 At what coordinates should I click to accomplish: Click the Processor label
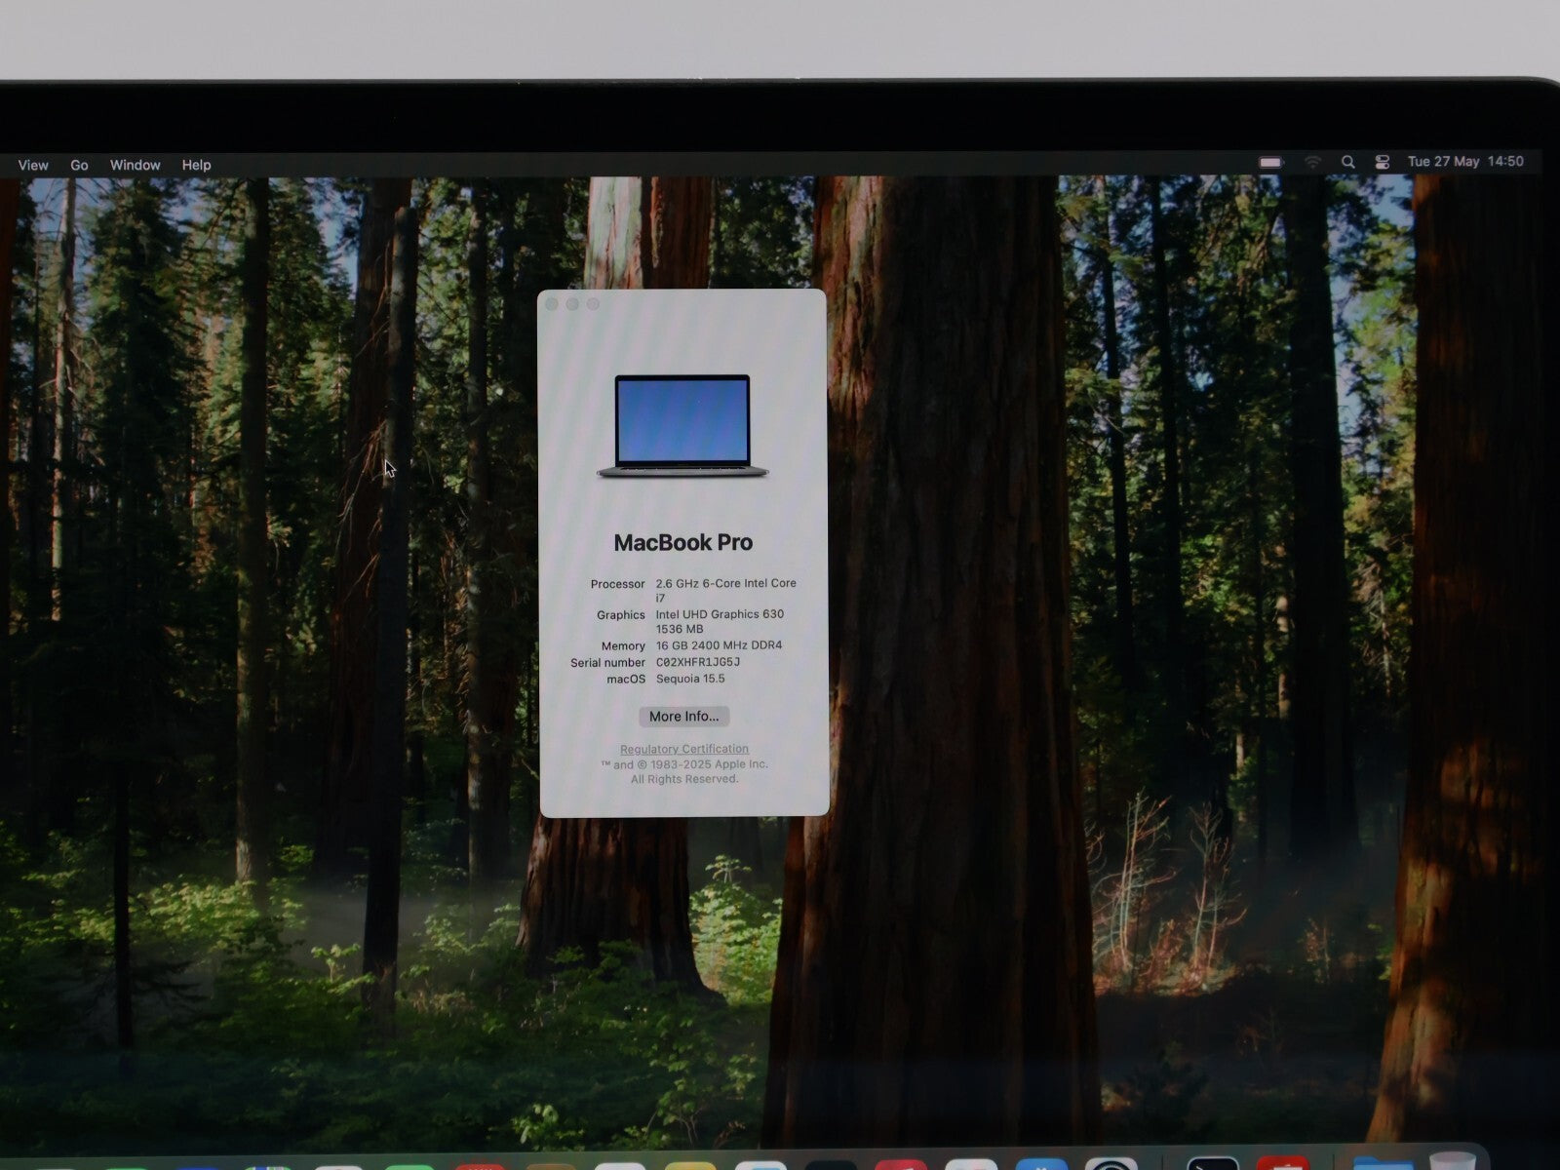(617, 584)
